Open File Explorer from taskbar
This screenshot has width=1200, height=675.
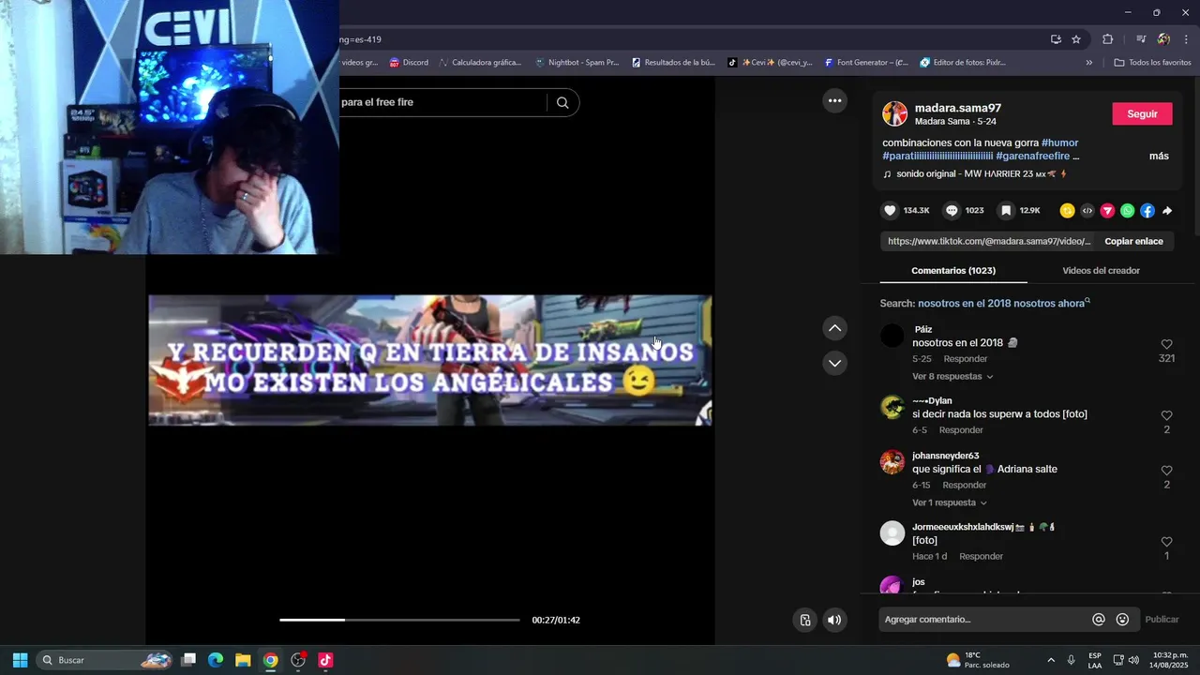(x=243, y=660)
